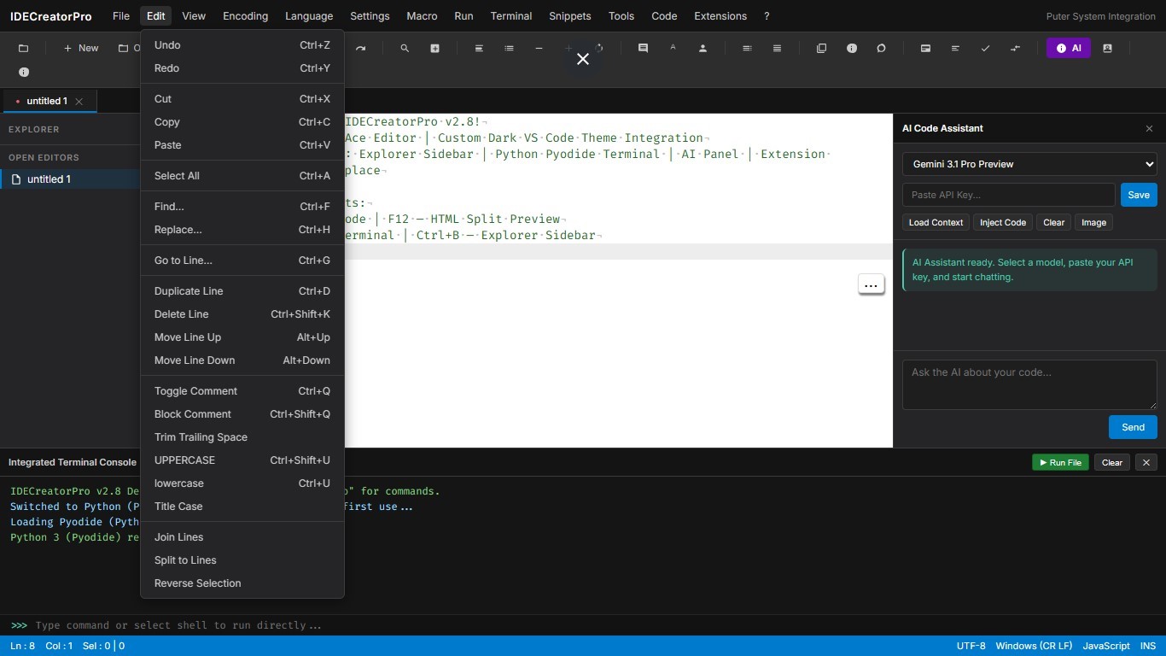Click the justified lines toolbar icon
Viewport: 1166px width, 656px height.
click(x=777, y=49)
